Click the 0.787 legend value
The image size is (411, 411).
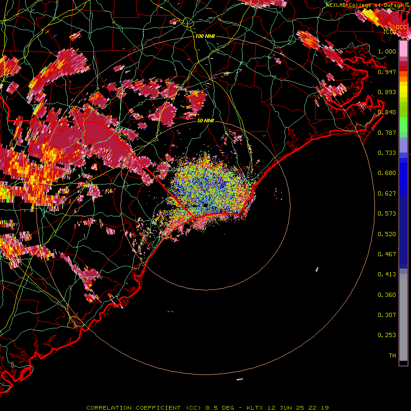(387, 132)
